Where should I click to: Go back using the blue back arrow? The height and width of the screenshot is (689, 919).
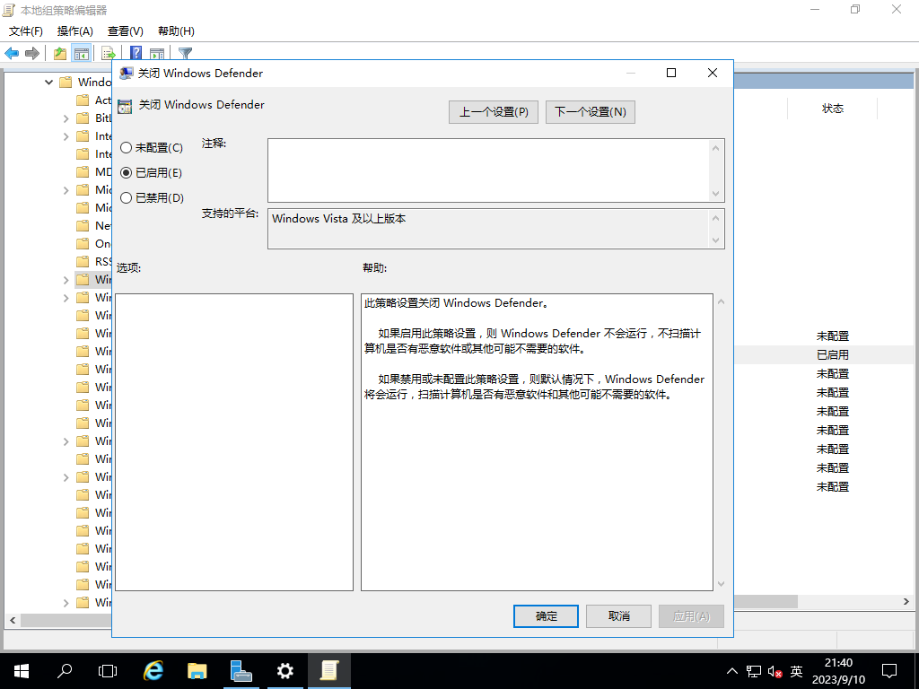tap(12, 53)
